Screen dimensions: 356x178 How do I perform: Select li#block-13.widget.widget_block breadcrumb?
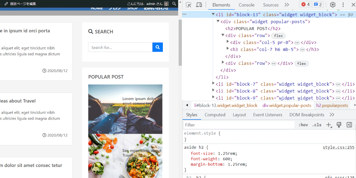point(226,105)
